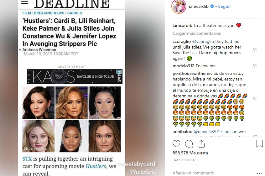
Task: Open the iamcardib username in the header
Action: click(x=199, y=6)
